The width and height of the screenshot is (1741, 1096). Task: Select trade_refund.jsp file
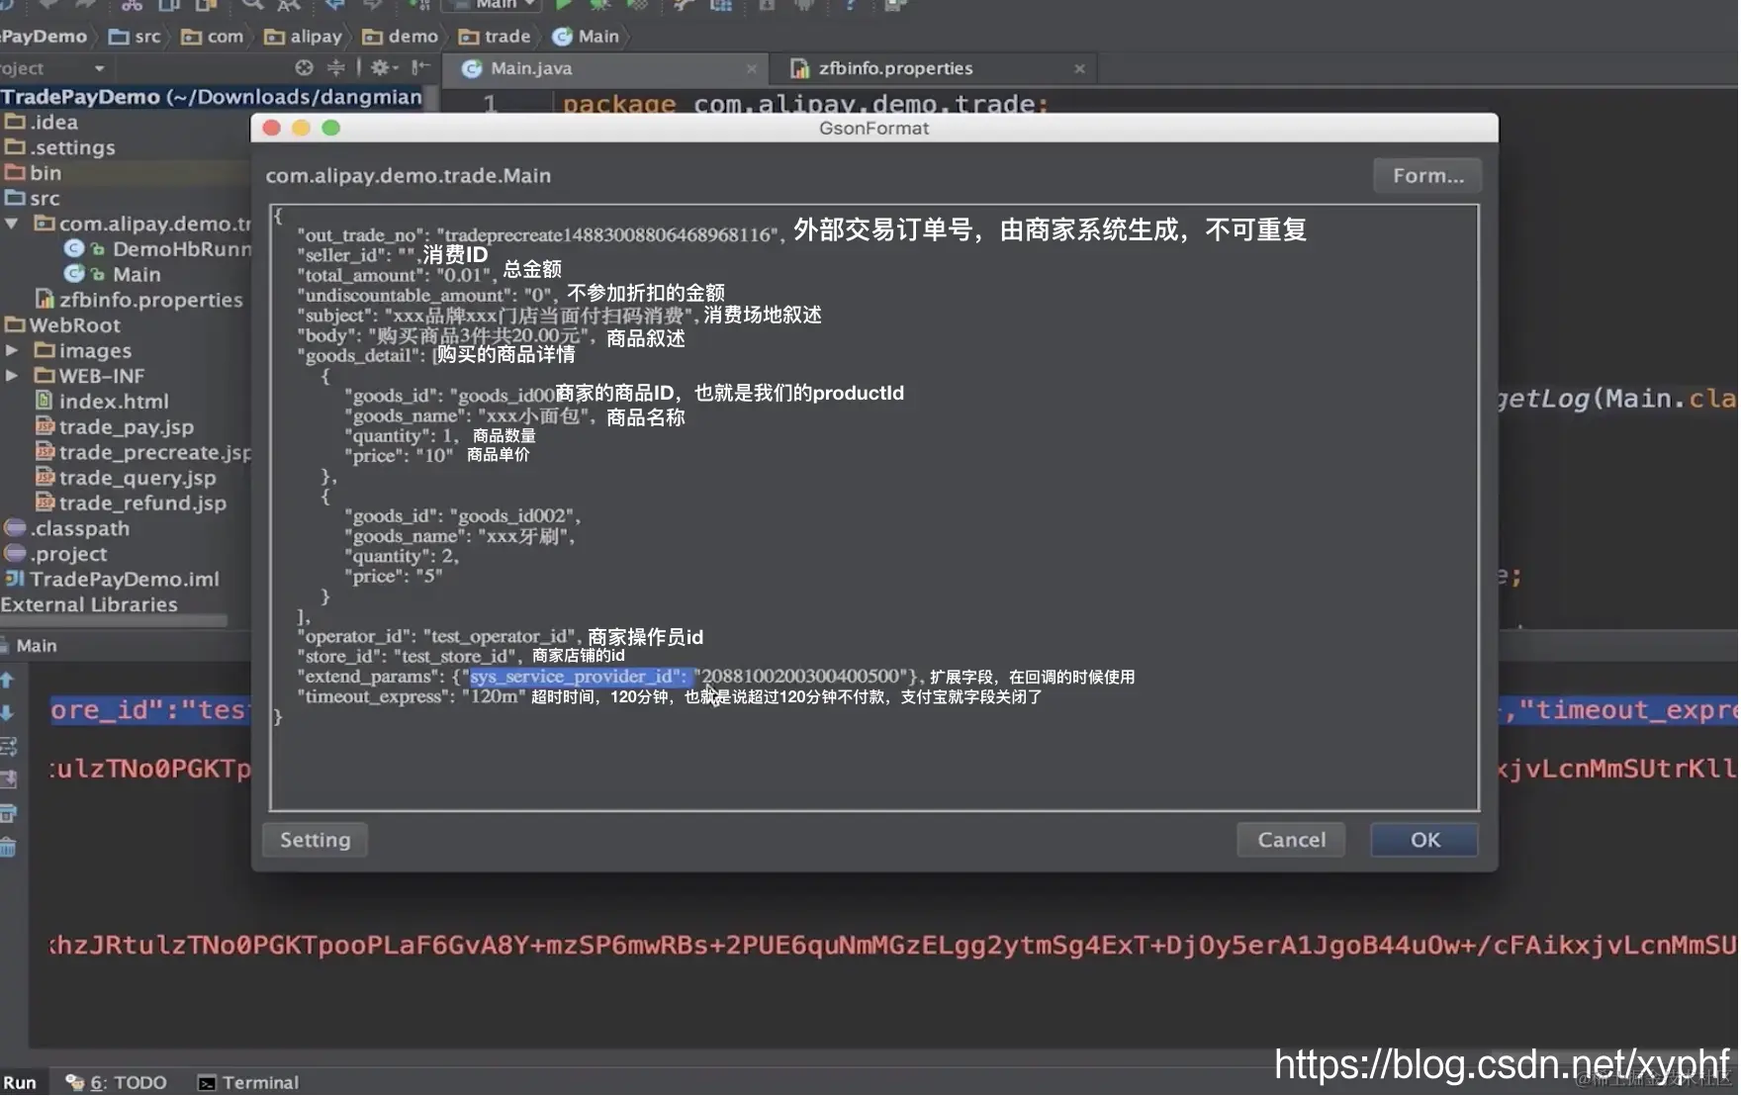coord(131,503)
